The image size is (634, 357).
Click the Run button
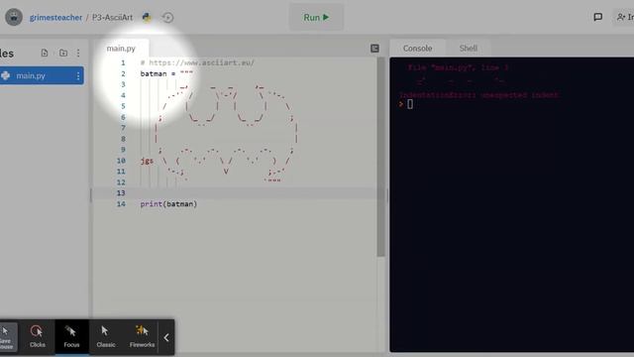coord(316,18)
